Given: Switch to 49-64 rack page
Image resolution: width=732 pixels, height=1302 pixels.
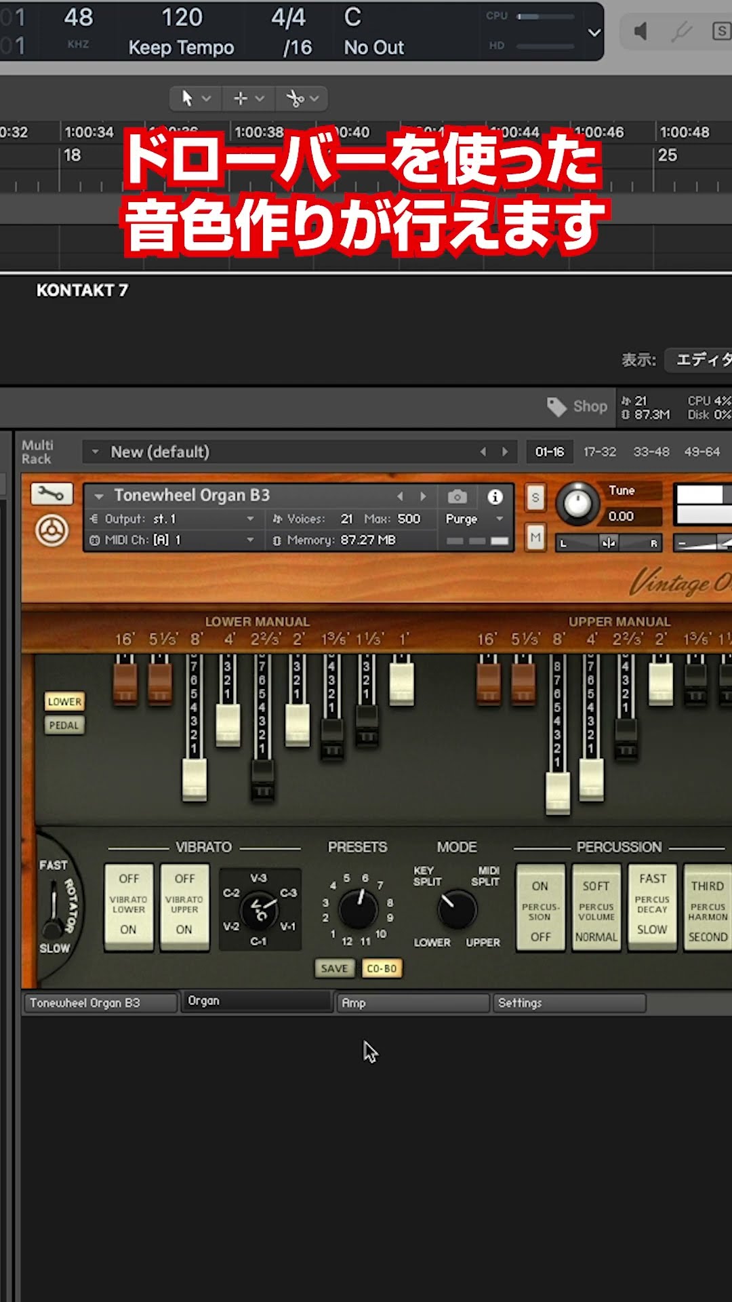Looking at the screenshot, I should click(702, 452).
